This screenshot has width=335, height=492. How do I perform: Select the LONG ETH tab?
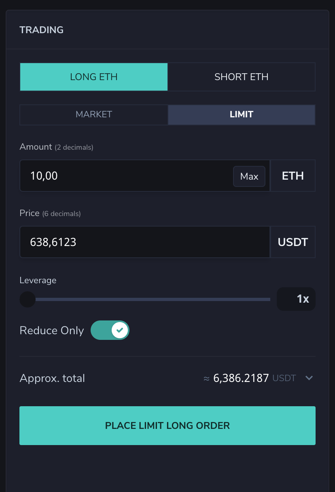click(93, 77)
